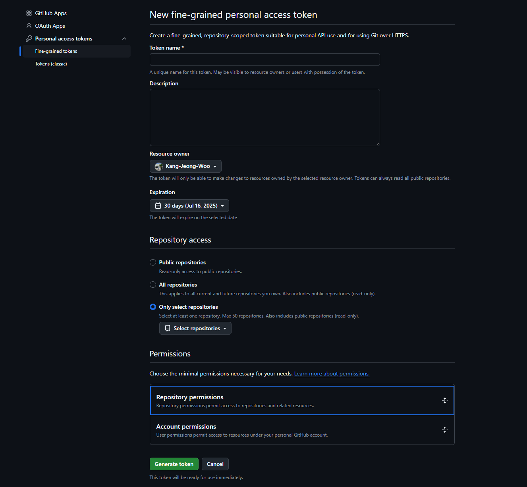Open Tokens (classic) in the sidebar
Viewport: 527px width, 487px height.
(51, 64)
